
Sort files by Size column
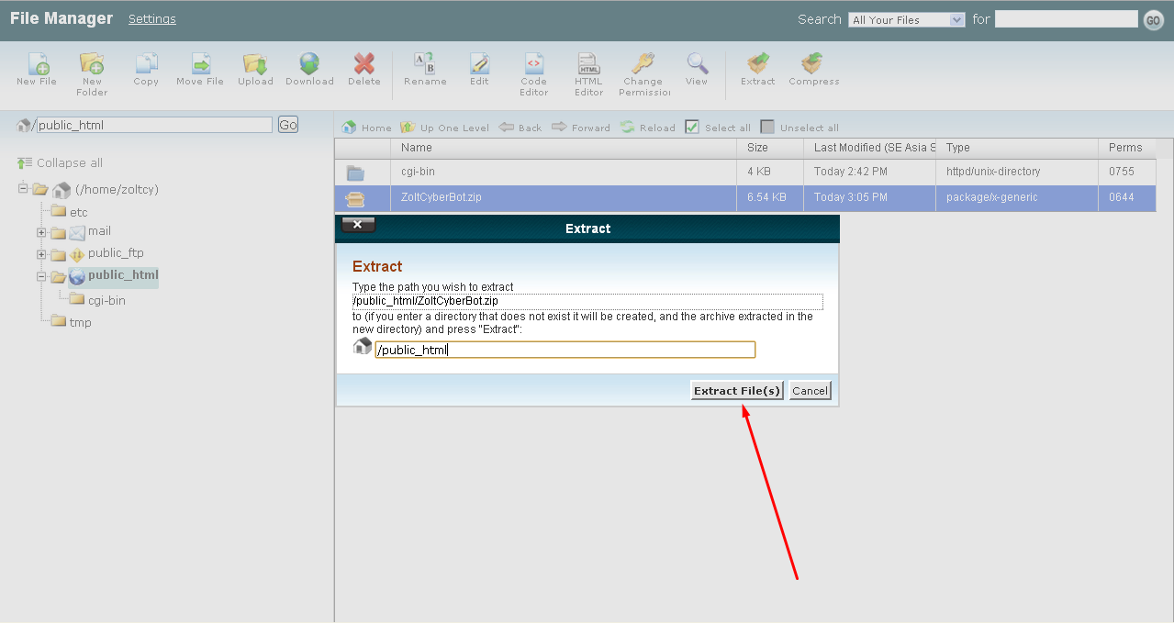pyautogui.click(x=768, y=148)
